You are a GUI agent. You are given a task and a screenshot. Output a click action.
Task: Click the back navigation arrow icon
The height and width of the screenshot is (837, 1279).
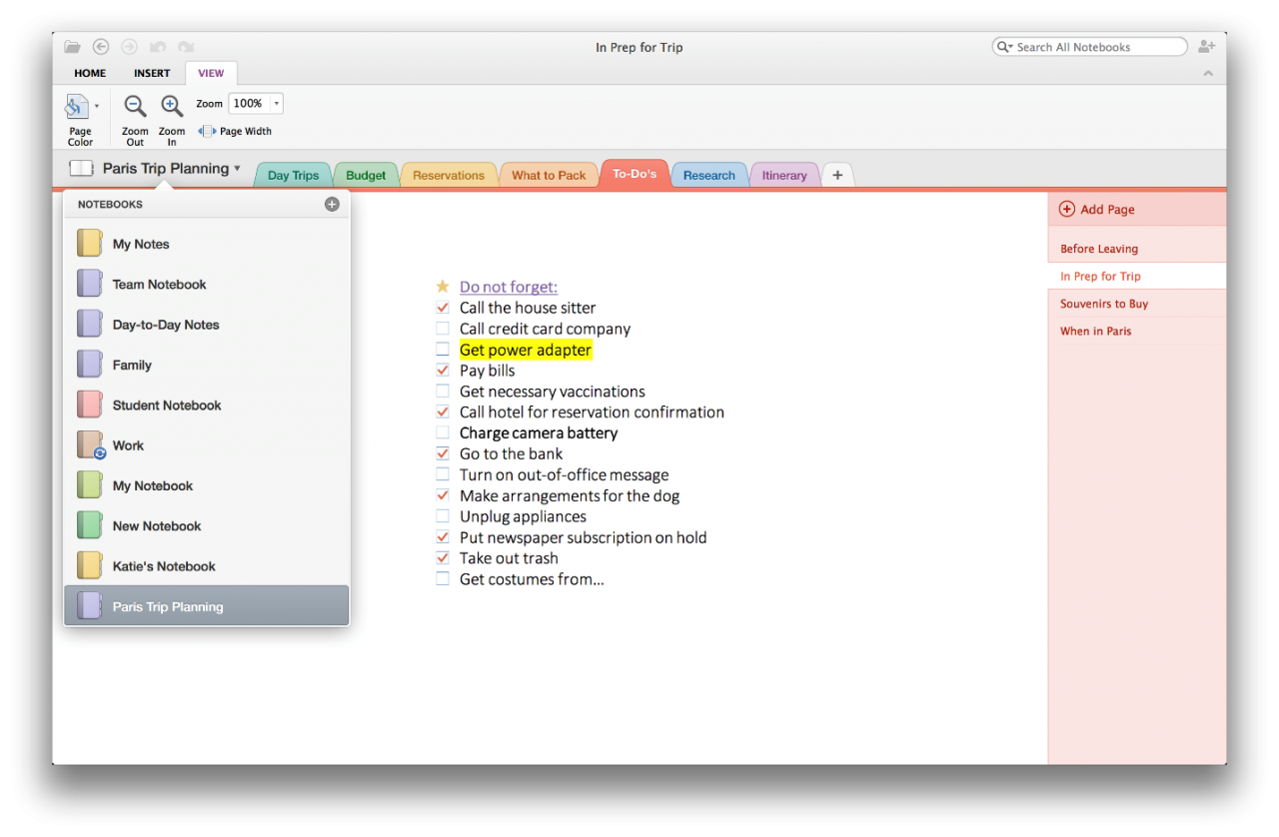tap(101, 47)
